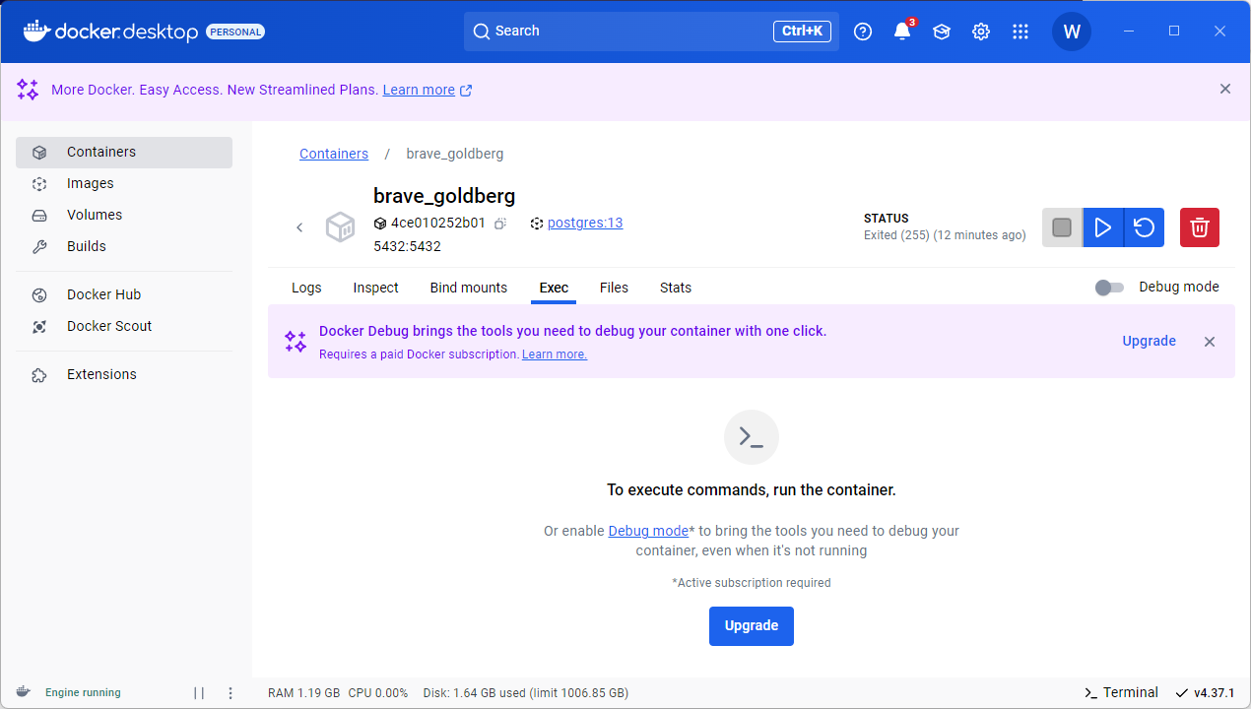Open Terminal from the status bar
1251x709 pixels.
click(1121, 692)
